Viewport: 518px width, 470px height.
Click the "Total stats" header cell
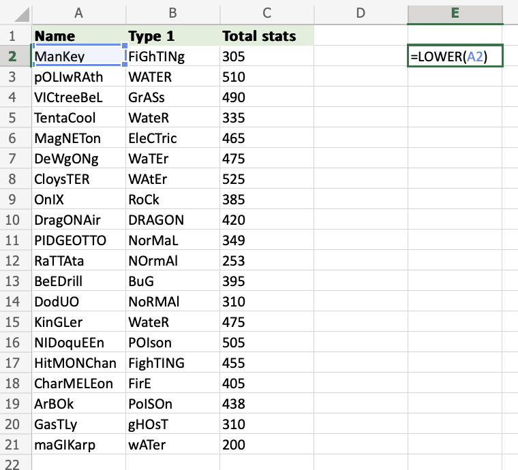coord(266,36)
